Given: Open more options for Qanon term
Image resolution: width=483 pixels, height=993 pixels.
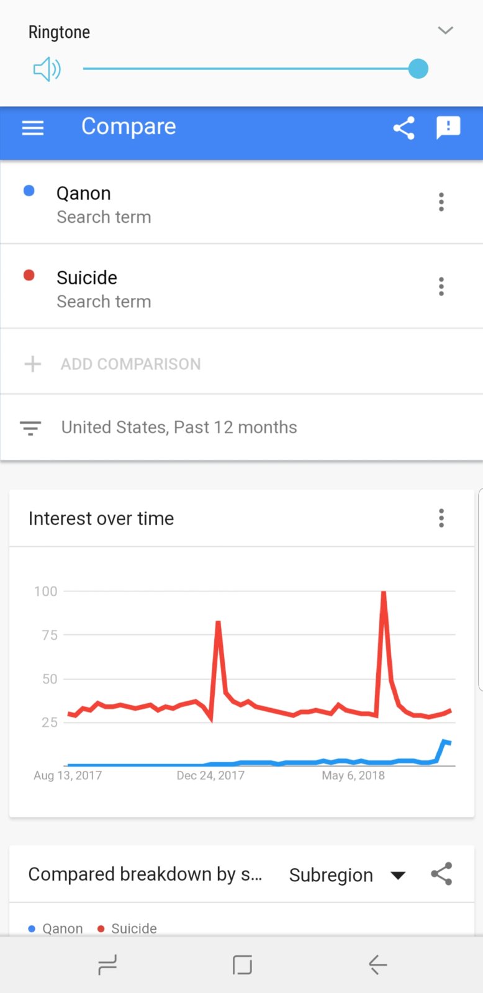Looking at the screenshot, I should point(441,202).
